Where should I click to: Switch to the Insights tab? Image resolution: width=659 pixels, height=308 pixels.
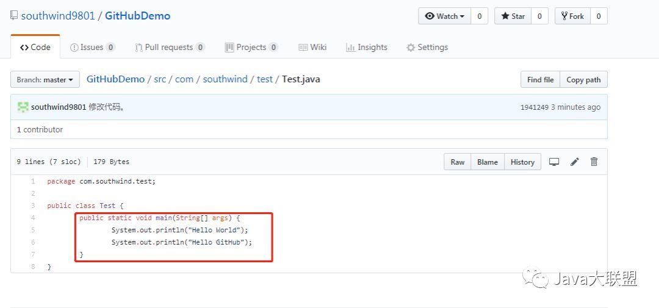coord(367,47)
